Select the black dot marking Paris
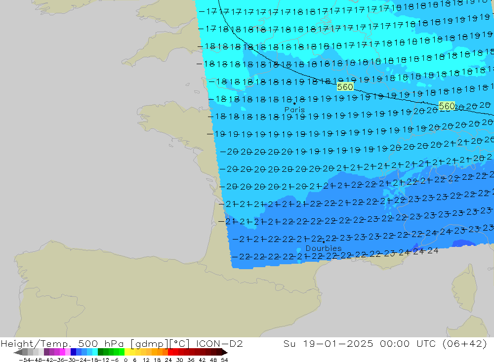The height and width of the screenshot is (362, 494). click(294, 103)
